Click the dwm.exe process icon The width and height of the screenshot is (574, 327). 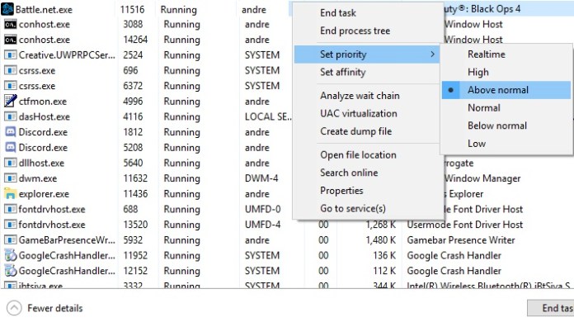[x=10, y=178]
